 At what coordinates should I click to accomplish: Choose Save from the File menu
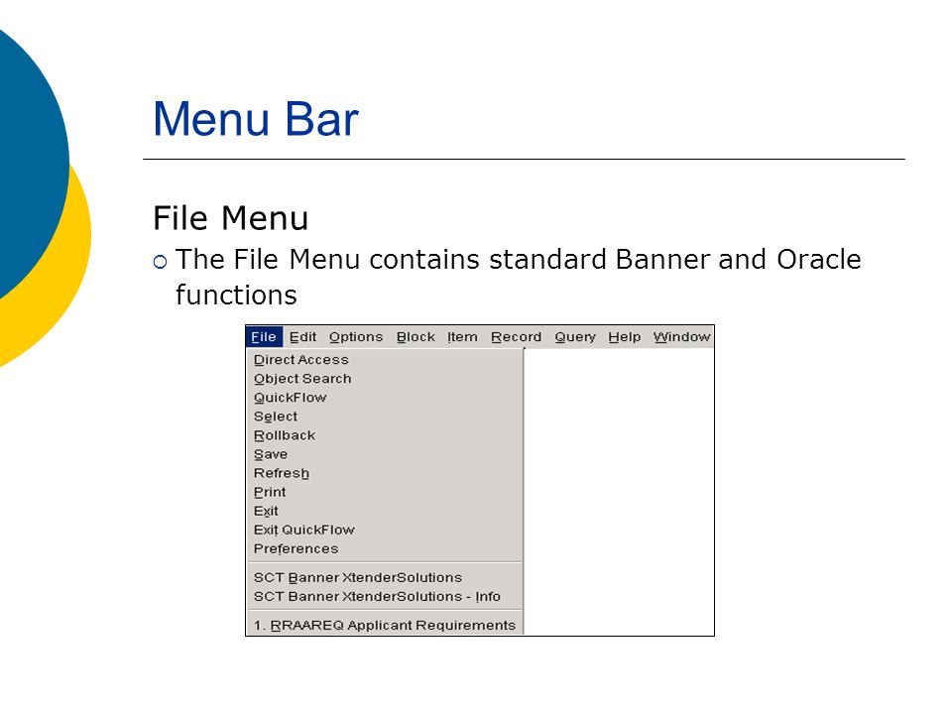(x=385, y=454)
